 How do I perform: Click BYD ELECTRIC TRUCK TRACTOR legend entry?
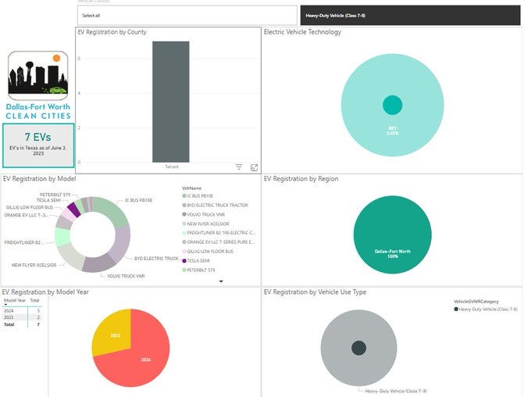[x=215, y=205]
